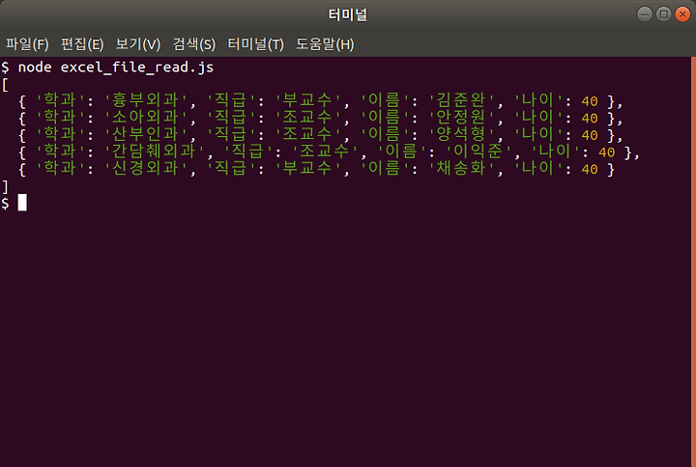Click the '학과' key in the 흉부외과 row
The height and width of the screenshot is (467, 696).
coord(60,100)
